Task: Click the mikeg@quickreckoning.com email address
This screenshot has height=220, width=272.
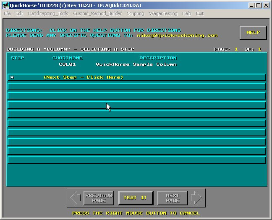Action: 177,36
